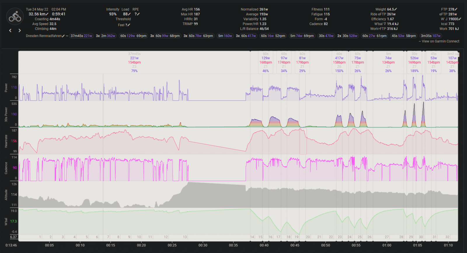Edit the 32.56 km distance pencil

[47, 14]
